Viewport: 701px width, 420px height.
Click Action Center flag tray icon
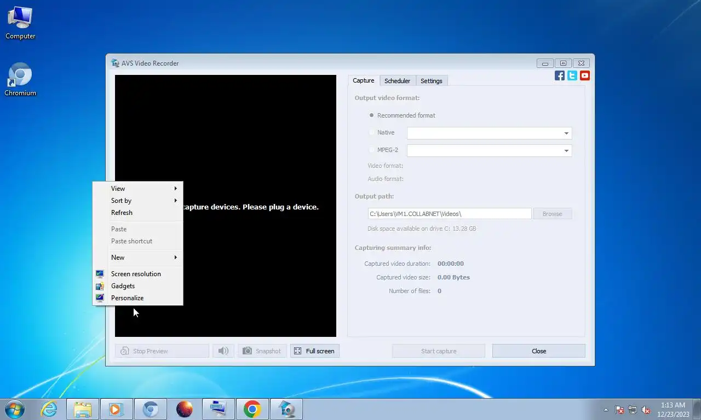pyautogui.click(x=619, y=410)
